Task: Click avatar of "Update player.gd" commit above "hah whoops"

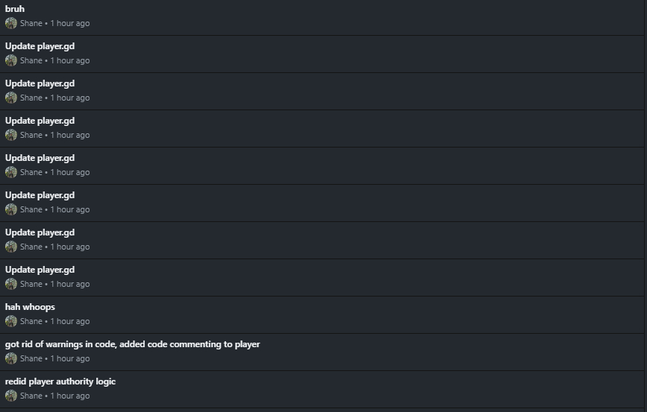Action: [x=10, y=284]
